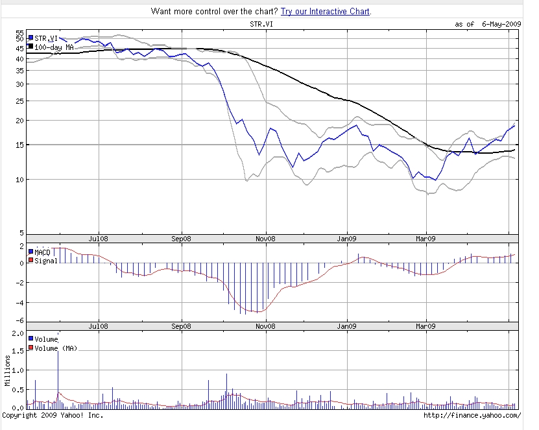Viewport: 539px width, 430px height.
Task: Click the red Volume (MA) legend swatch
Action: pos(30,348)
